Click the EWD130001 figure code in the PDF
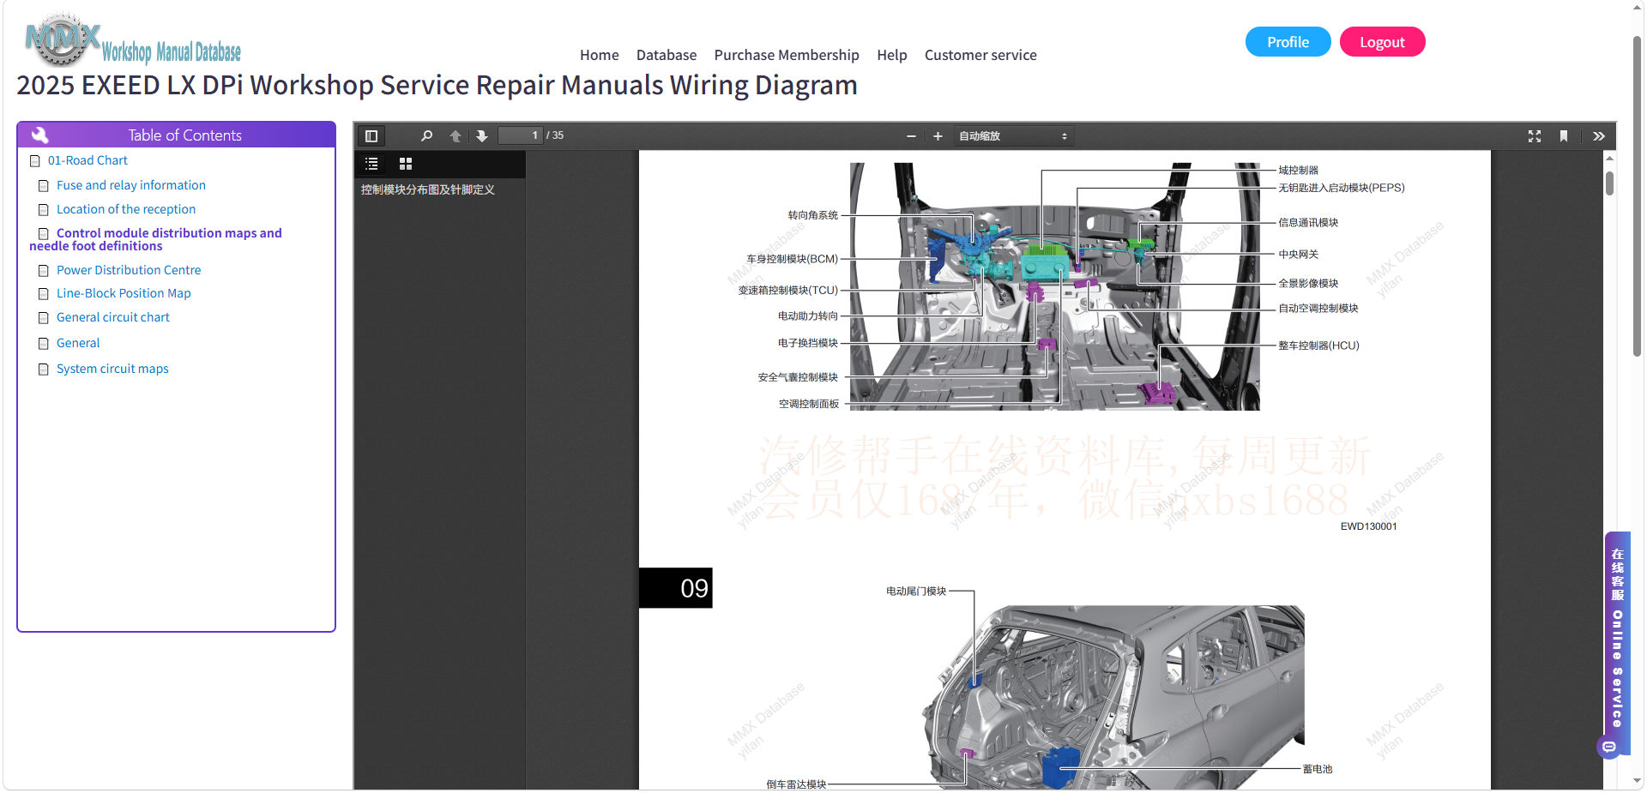This screenshot has width=1647, height=793. pyautogui.click(x=1369, y=526)
